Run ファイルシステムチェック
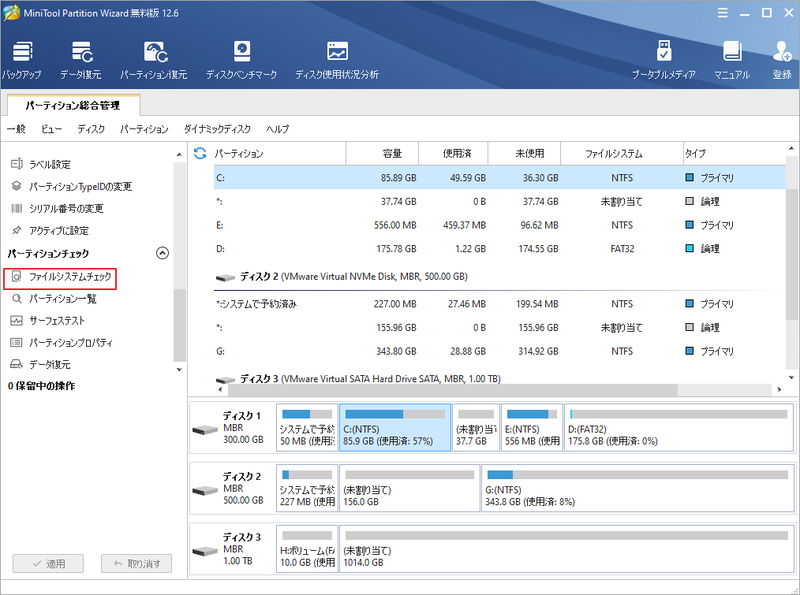The image size is (800, 595). click(60, 278)
